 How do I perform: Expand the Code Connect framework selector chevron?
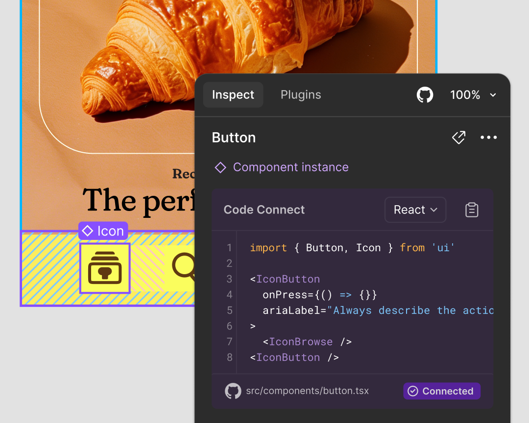point(434,210)
